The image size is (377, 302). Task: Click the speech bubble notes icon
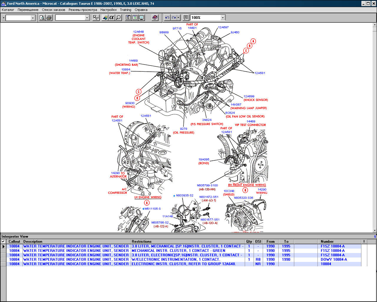click(186, 18)
